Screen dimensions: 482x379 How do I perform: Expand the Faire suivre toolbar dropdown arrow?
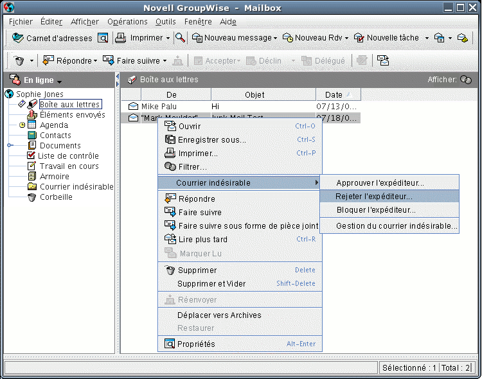[x=165, y=61]
